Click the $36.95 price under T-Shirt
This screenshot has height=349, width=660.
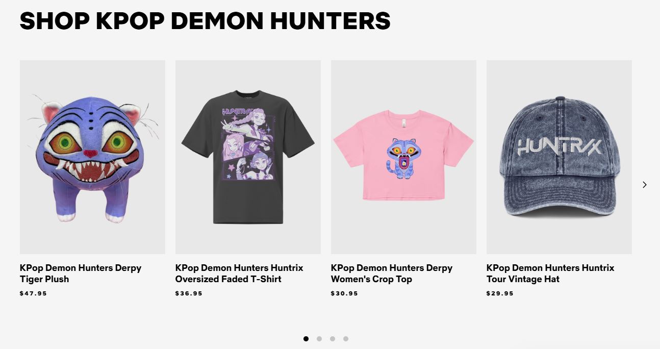[x=189, y=293]
